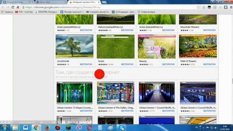
Task: Open Opera browser from the taskbar
Action: click(90, 128)
